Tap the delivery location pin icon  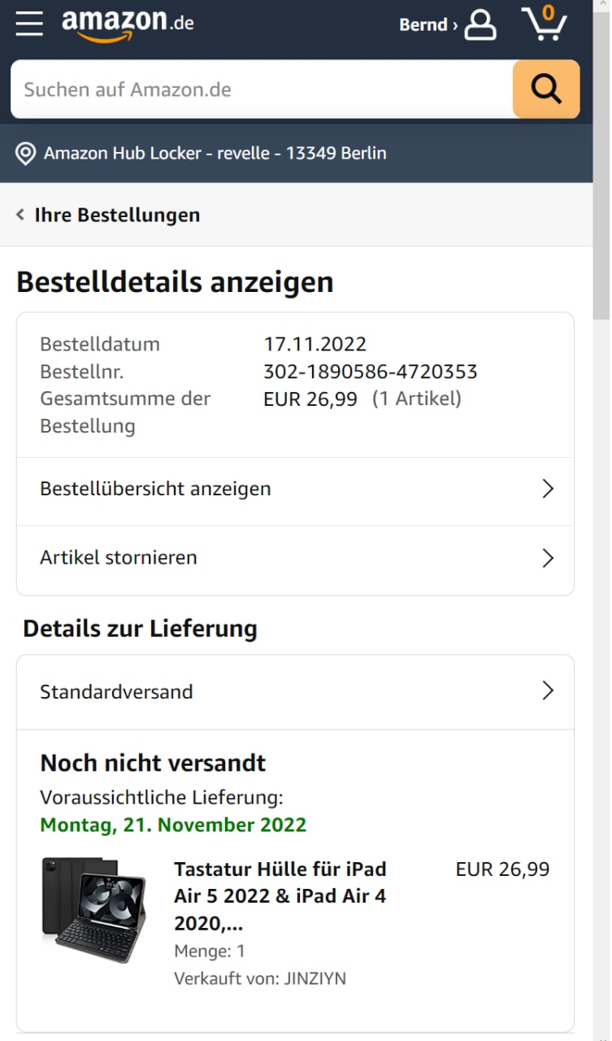click(x=26, y=153)
